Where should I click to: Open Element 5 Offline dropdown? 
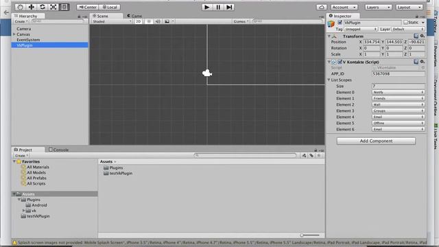pyautogui.click(x=398, y=123)
